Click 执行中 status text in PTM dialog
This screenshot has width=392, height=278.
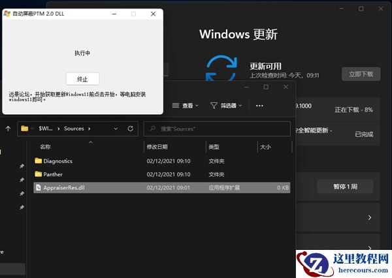click(82, 53)
